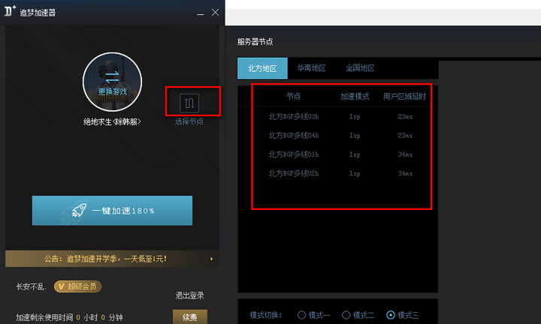Viewport: 541px width, 324px height.
Task: Select the 模式三 radio button
Action: click(391, 315)
